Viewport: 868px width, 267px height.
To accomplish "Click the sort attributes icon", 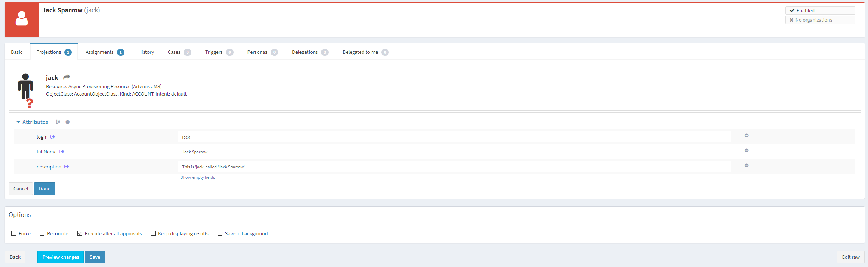I will pyautogui.click(x=58, y=122).
